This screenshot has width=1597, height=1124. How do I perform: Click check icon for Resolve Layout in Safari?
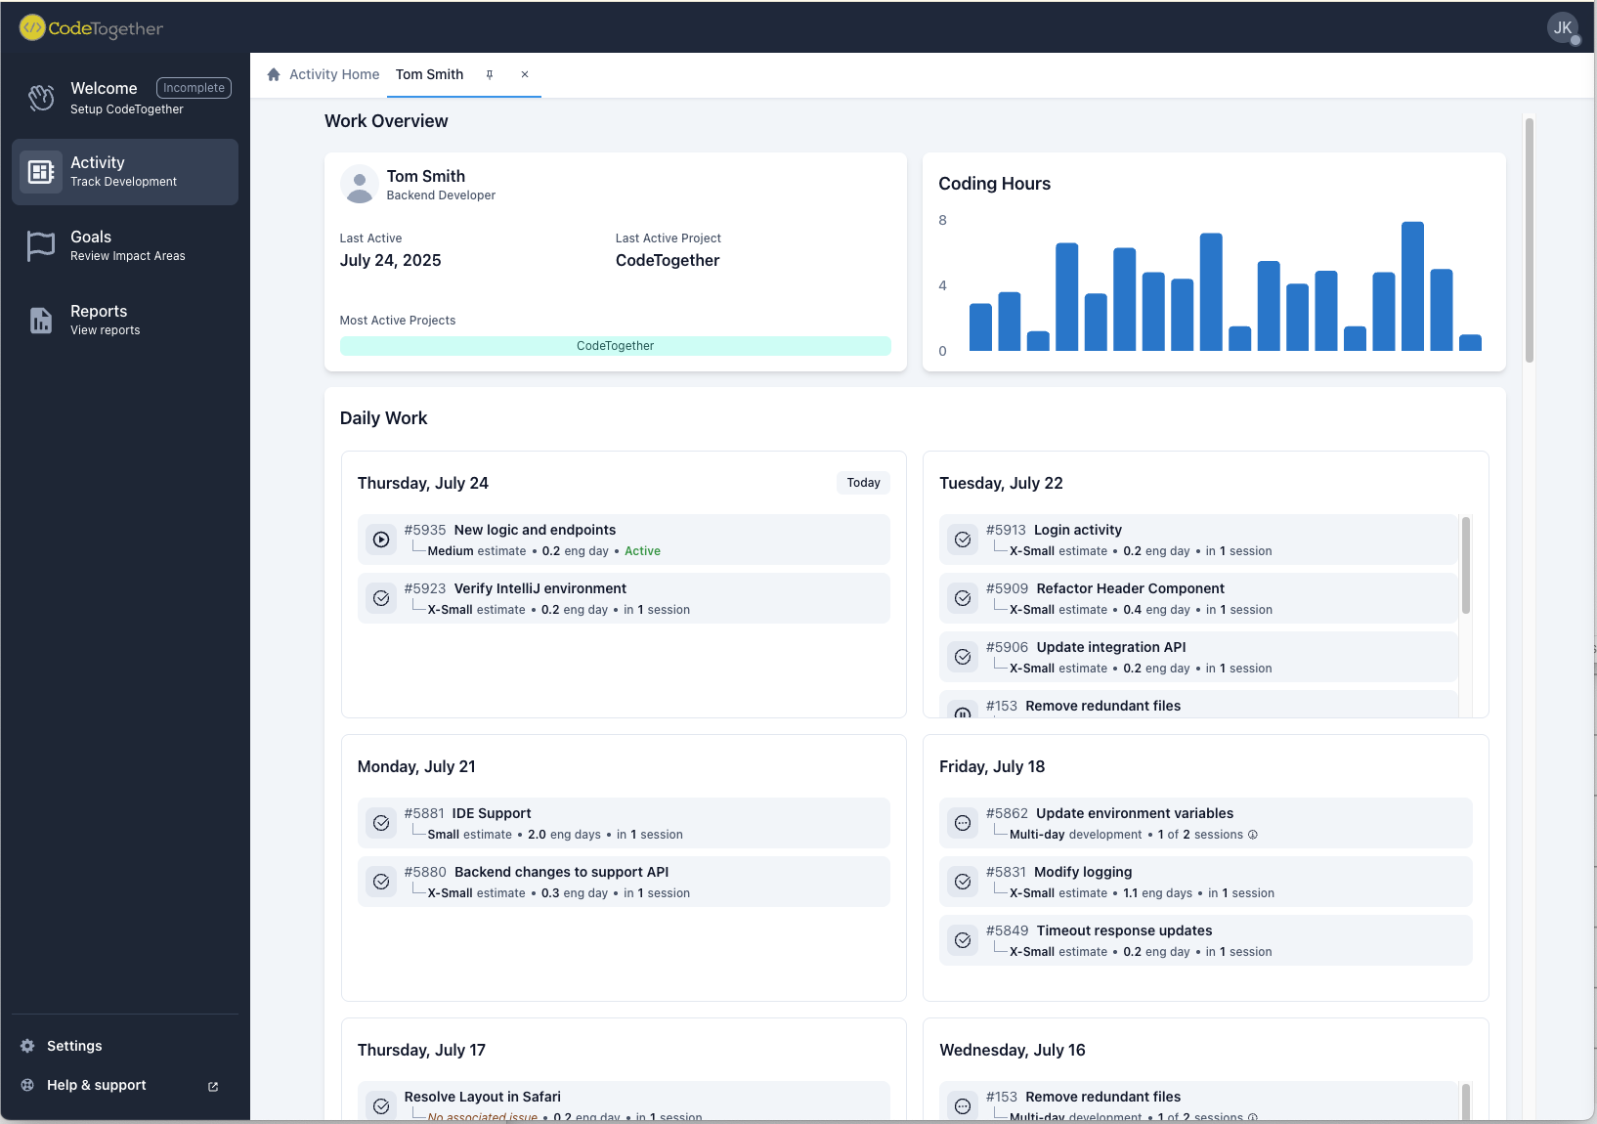pyautogui.click(x=381, y=1106)
